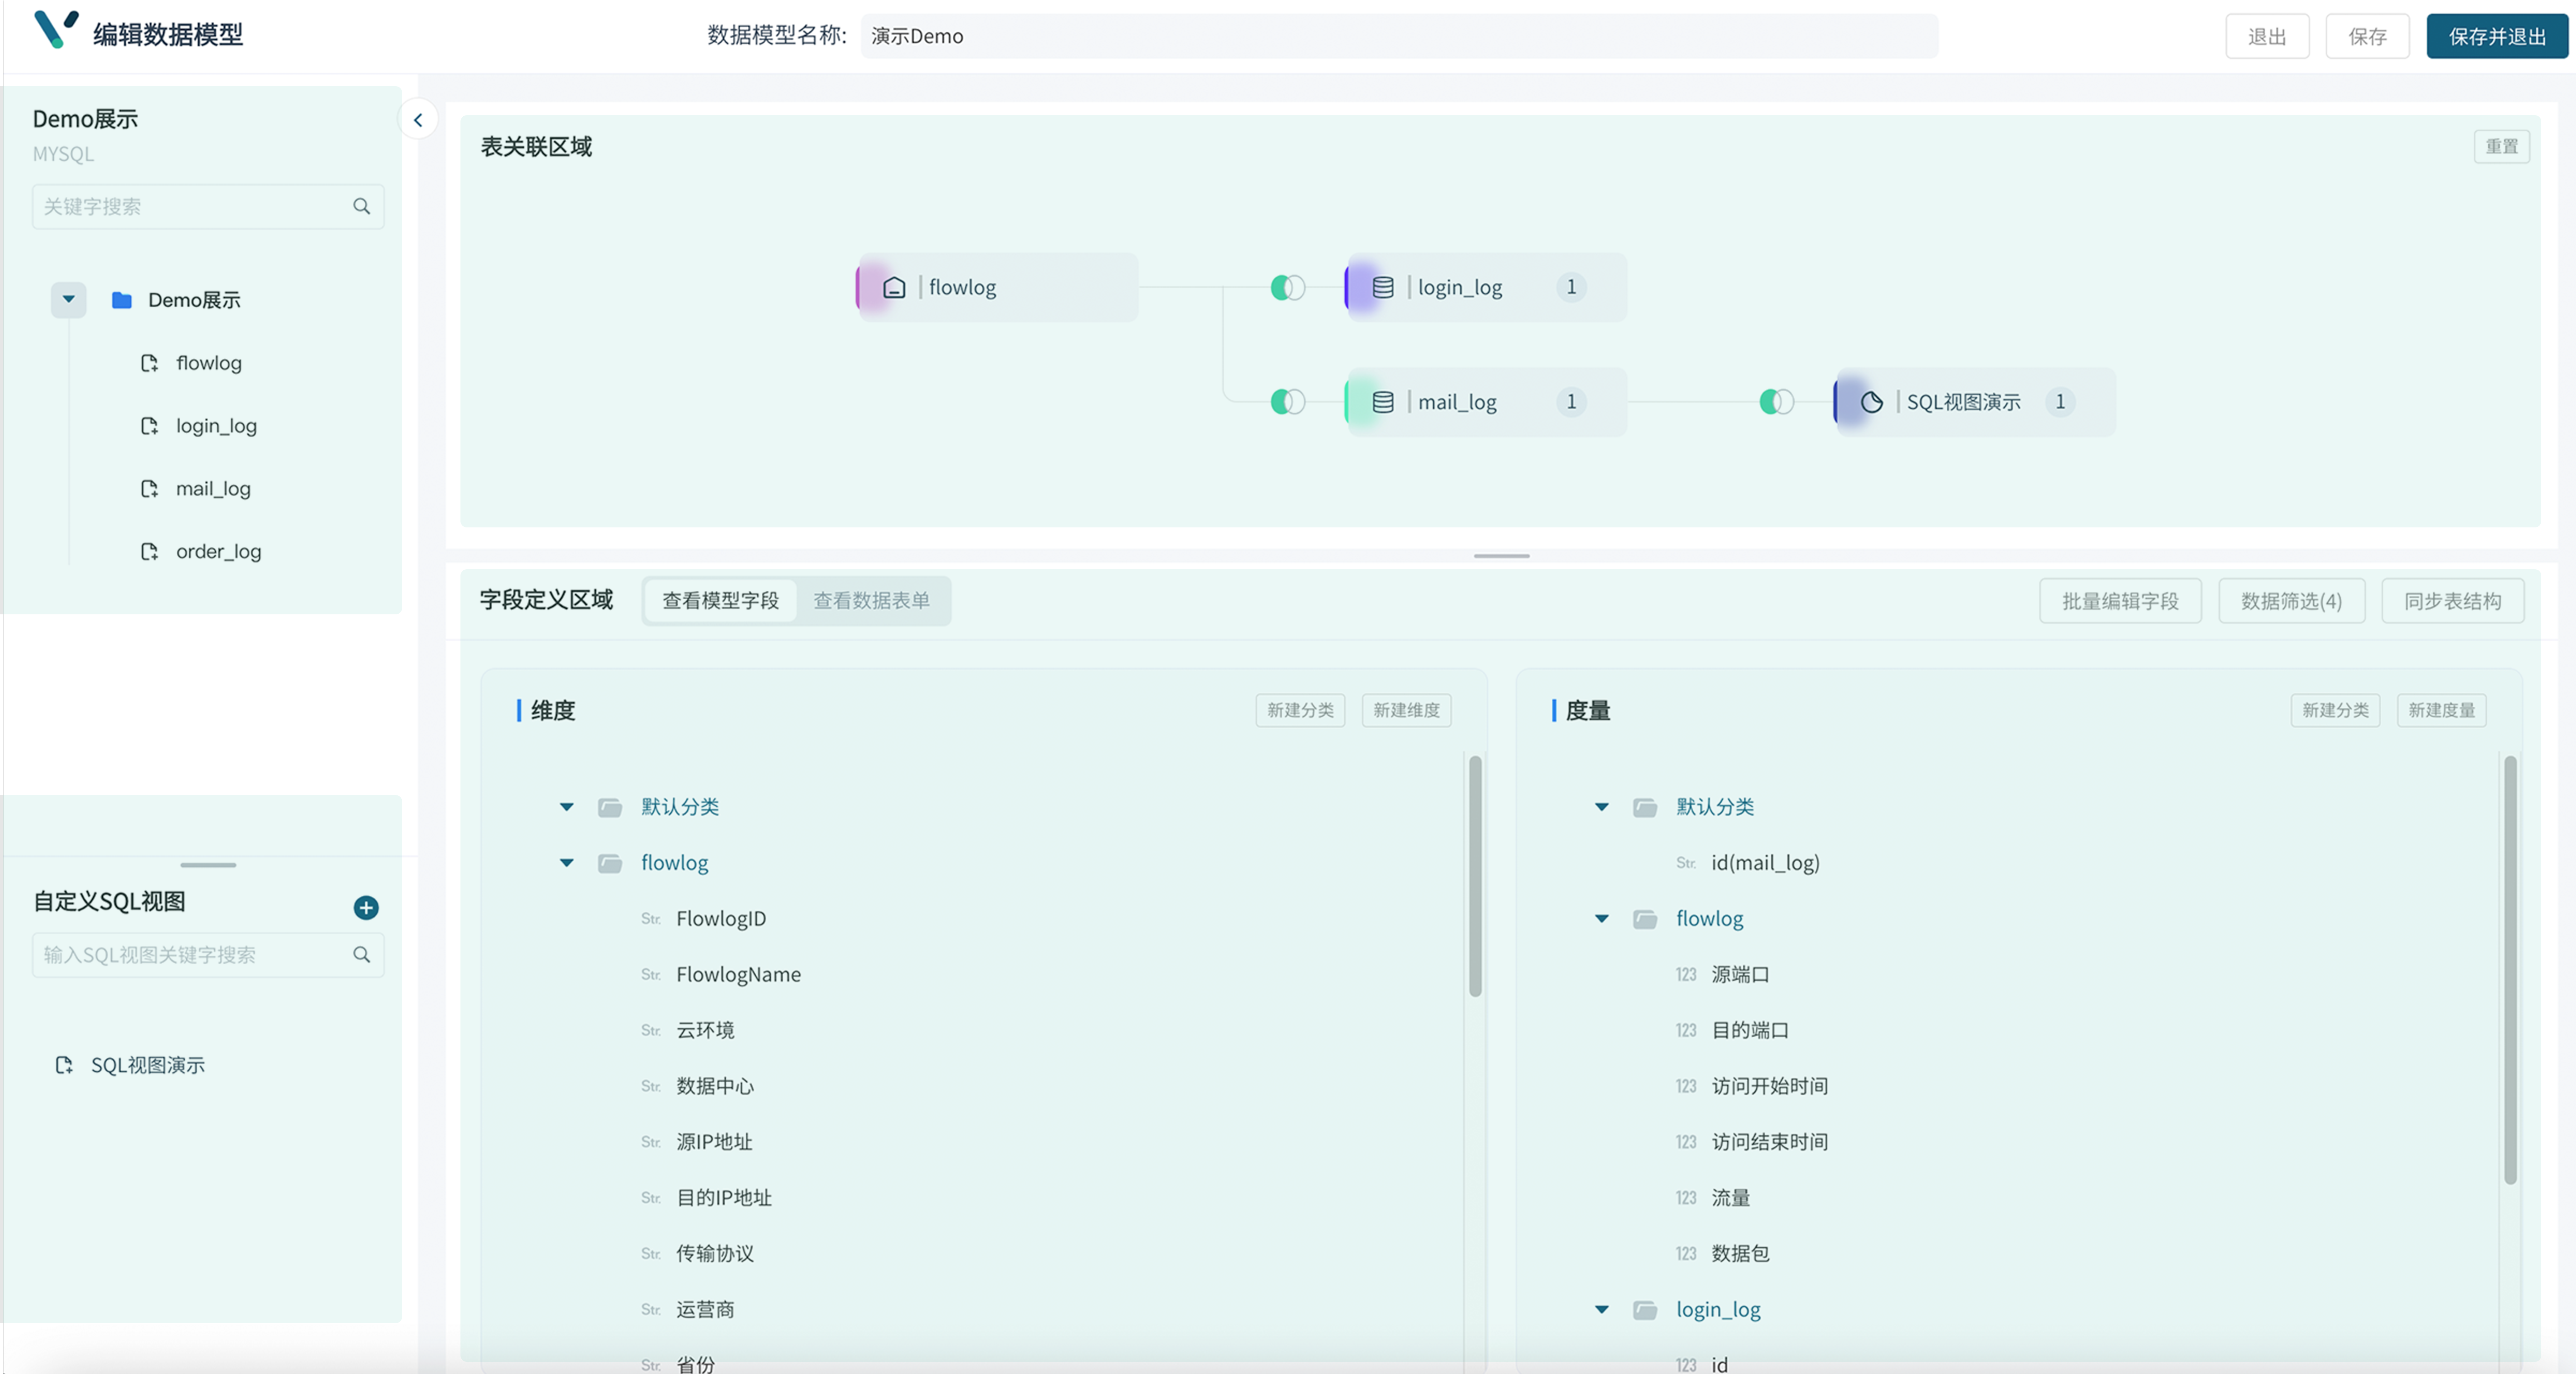Click the 维度 panel vertical scrollbar

(1475, 876)
